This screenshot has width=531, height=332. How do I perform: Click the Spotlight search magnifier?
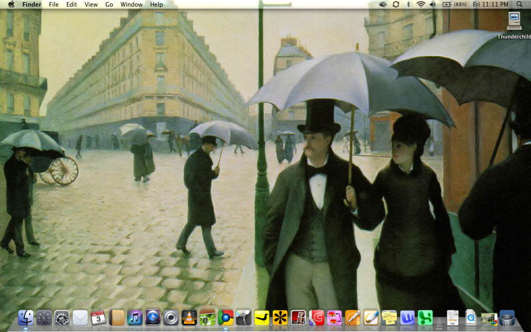(x=519, y=4)
